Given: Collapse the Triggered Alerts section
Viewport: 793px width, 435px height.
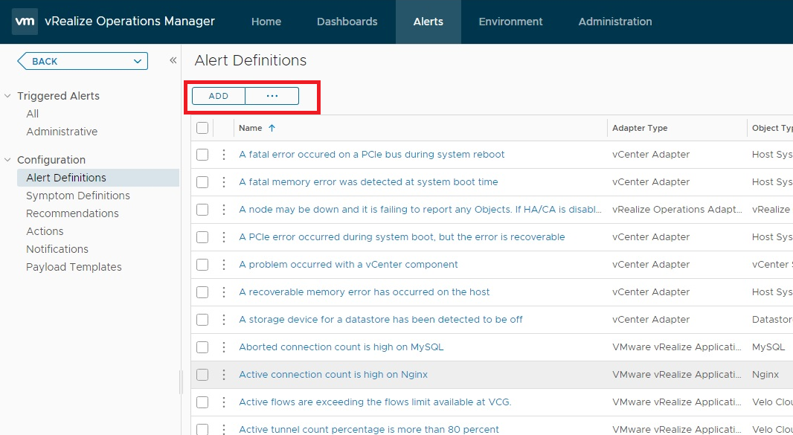Looking at the screenshot, I should point(8,96).
